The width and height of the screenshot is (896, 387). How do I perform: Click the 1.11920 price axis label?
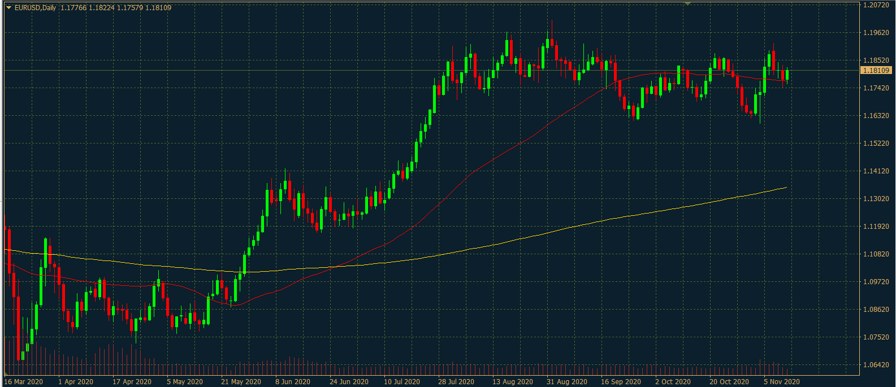pyautogui.click(x=876, y=227)
